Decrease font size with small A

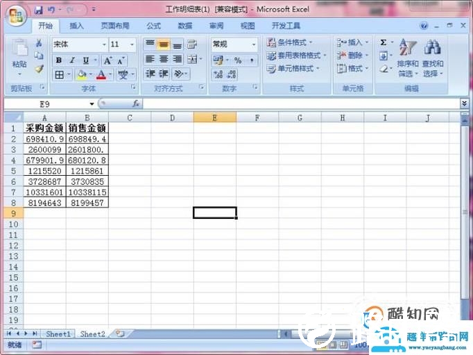point(121,60)
